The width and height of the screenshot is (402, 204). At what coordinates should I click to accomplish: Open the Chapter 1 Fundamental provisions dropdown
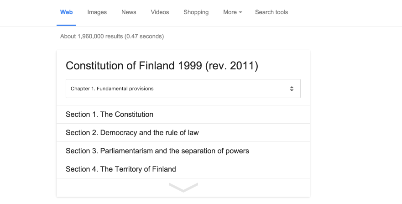(x=183, y=89)
